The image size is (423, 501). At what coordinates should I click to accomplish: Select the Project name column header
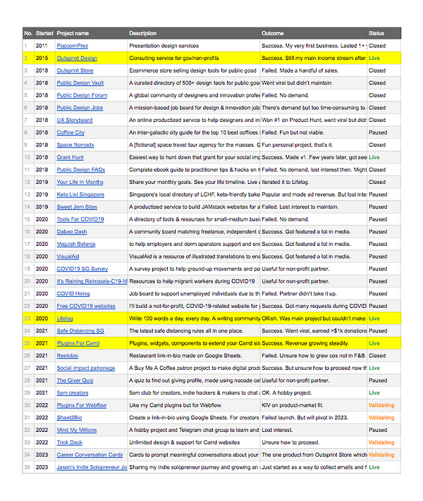coord(73,33)
